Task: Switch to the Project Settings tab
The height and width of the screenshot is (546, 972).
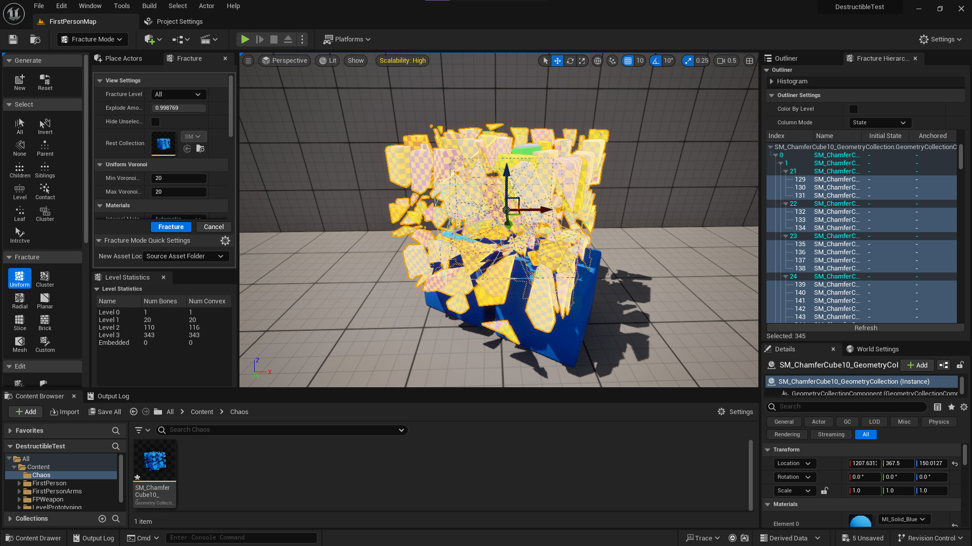Action: point(174,22)
